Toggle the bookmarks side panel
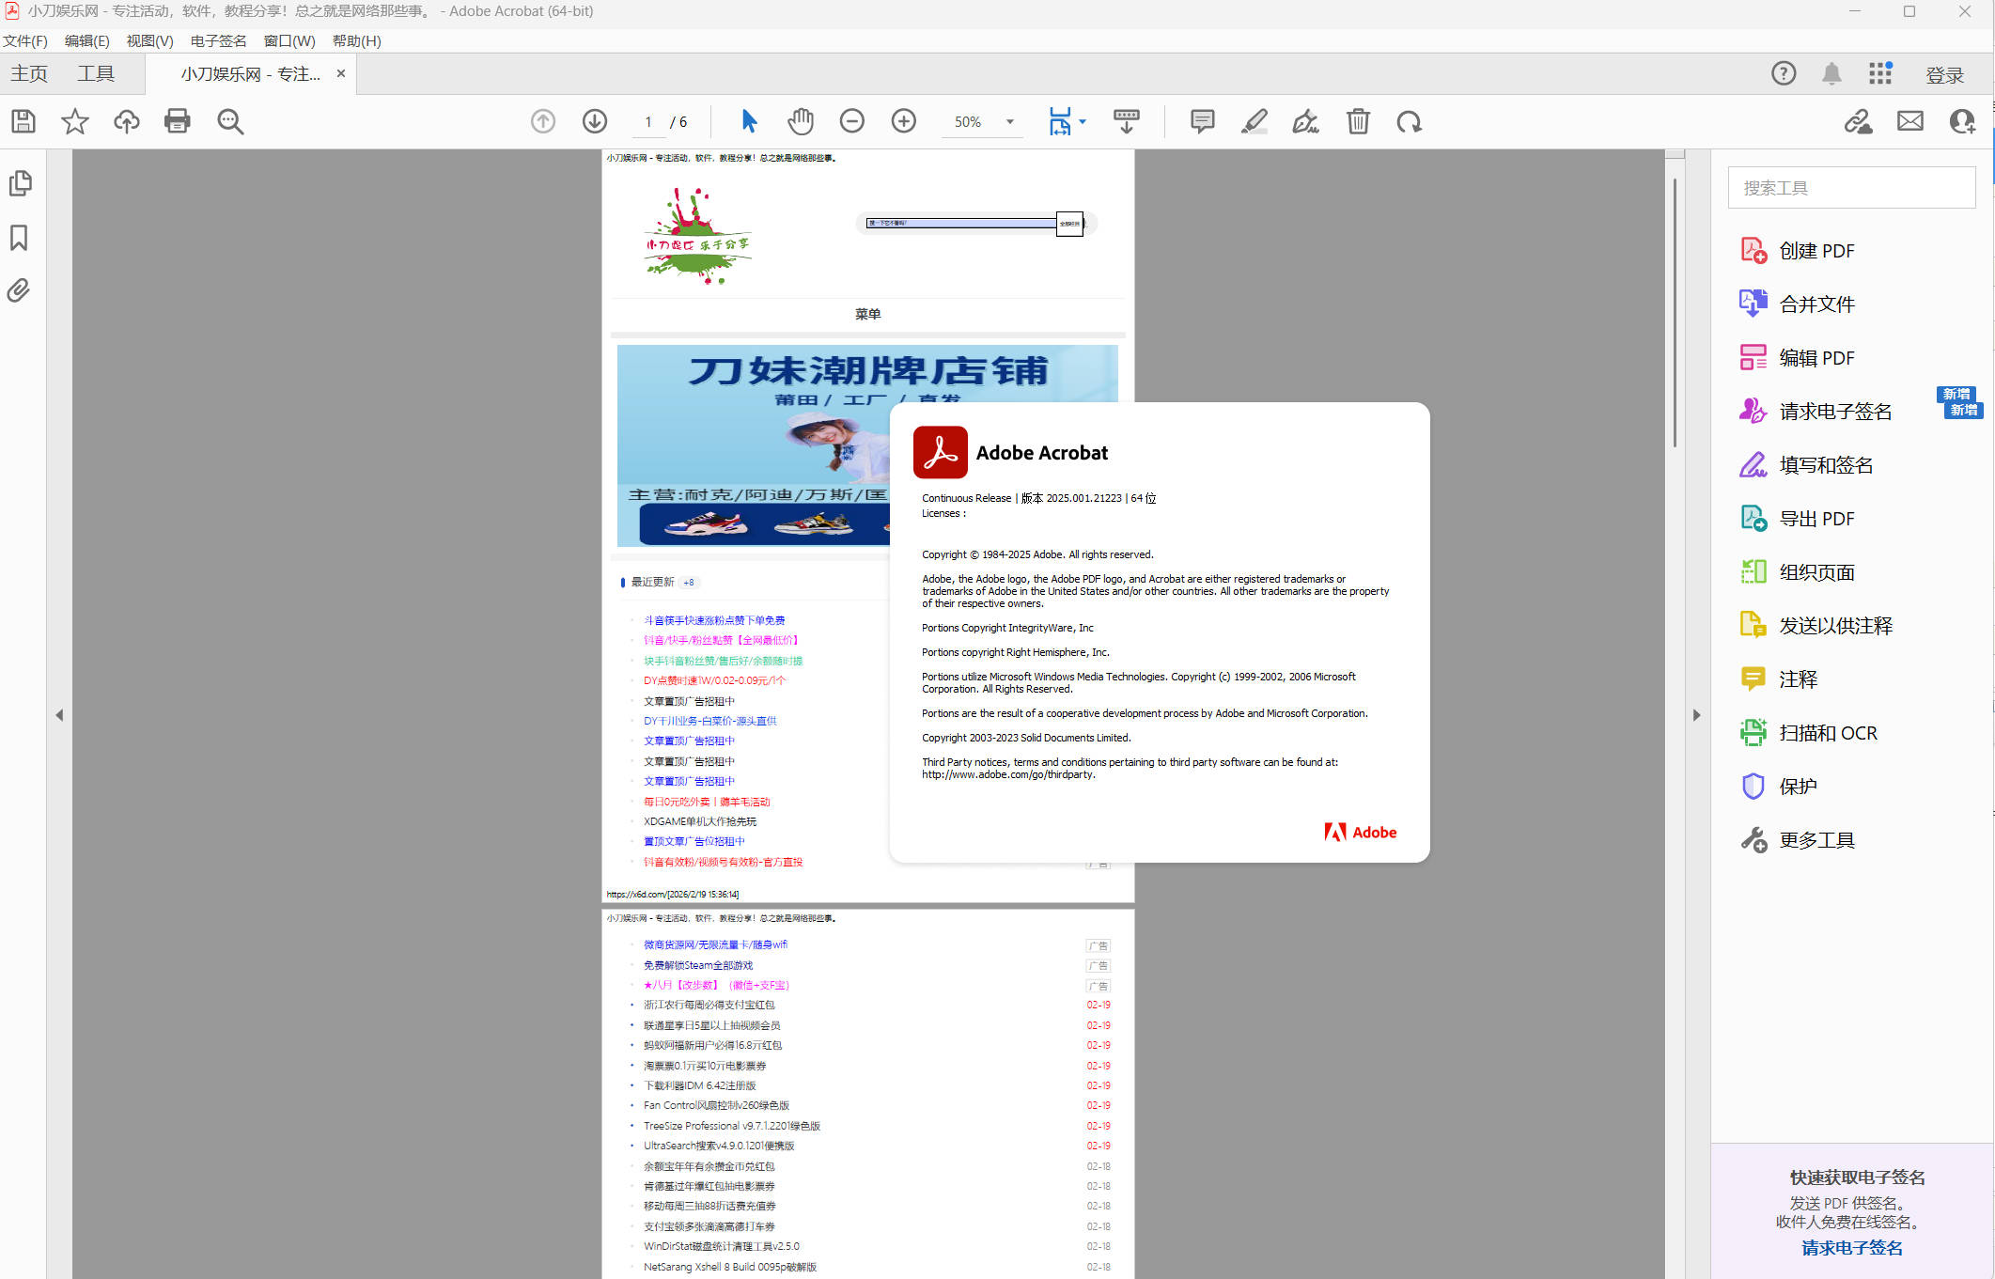The image size is (1995, 1279). (19, 238)
